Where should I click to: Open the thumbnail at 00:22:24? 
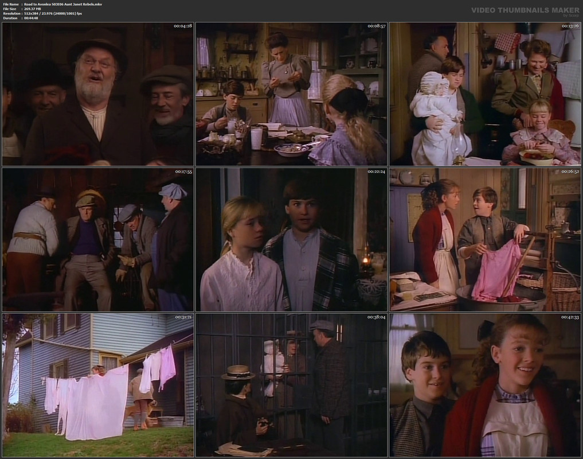[291, 240]
